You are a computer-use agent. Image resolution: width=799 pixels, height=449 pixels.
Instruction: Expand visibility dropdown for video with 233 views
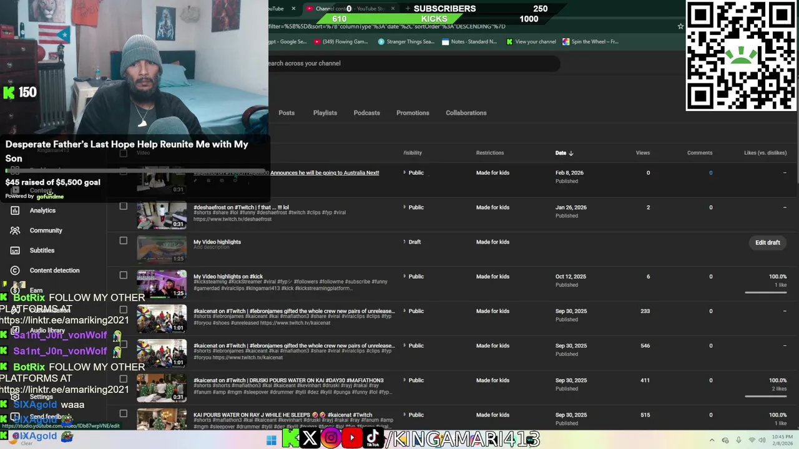[x=414, y=311]
